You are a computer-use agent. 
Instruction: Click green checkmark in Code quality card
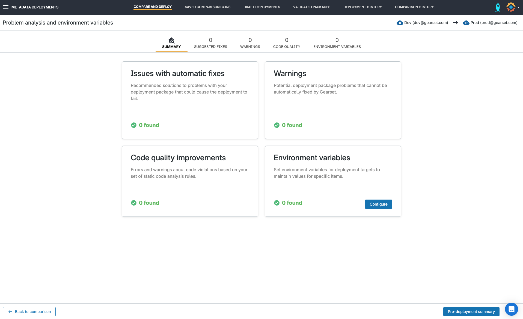point(134,203)
